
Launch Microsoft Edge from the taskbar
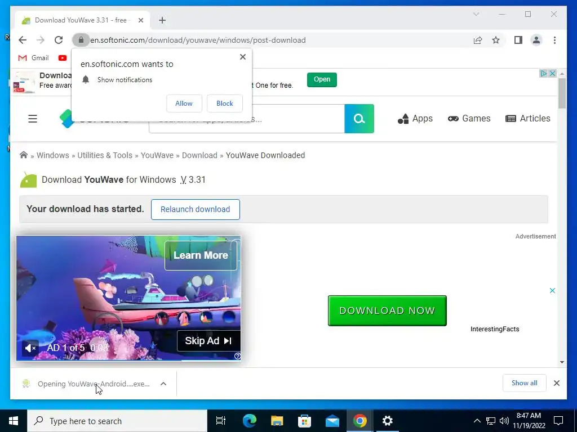(250, 421)
